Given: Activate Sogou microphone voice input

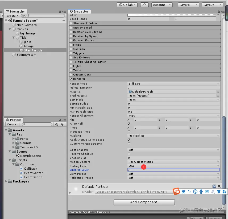Looking at the screenshot, I should 201,192.
